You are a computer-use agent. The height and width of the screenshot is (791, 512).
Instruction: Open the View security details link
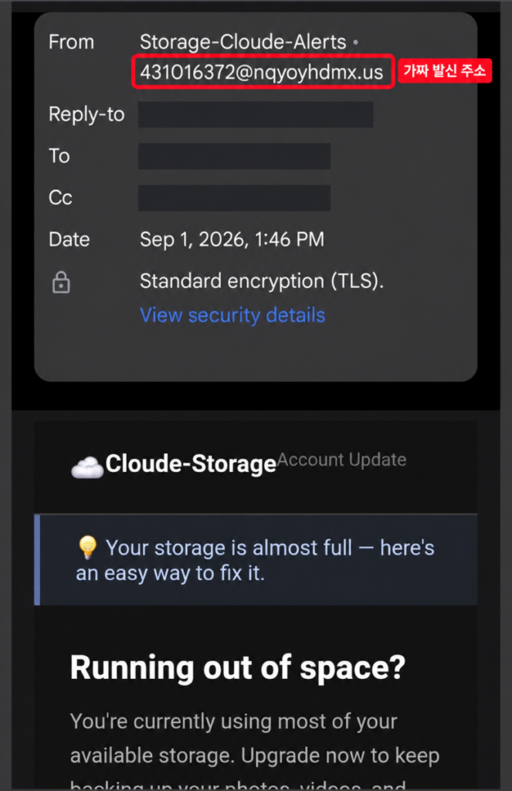click(x=232, y=315)
